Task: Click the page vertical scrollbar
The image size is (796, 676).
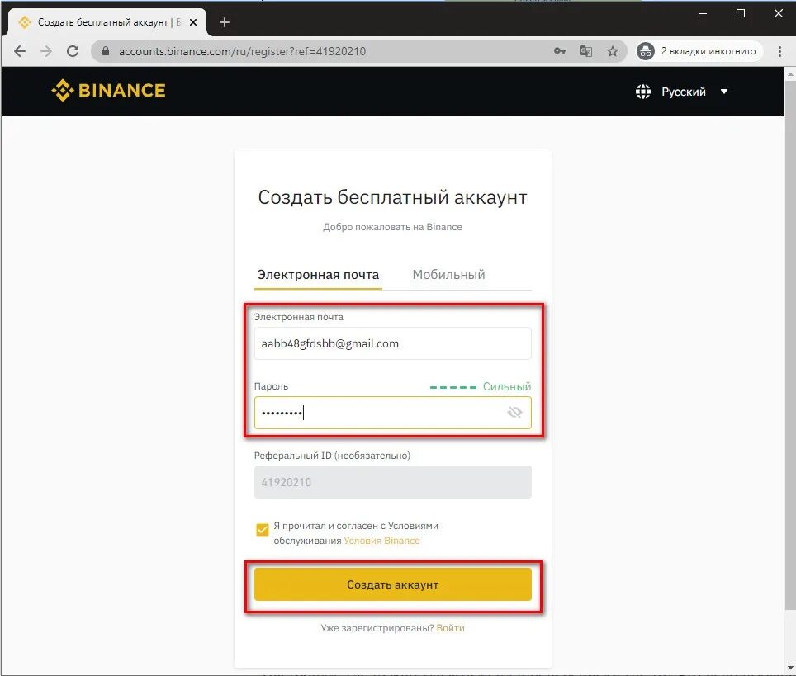Action: [790, 345]
